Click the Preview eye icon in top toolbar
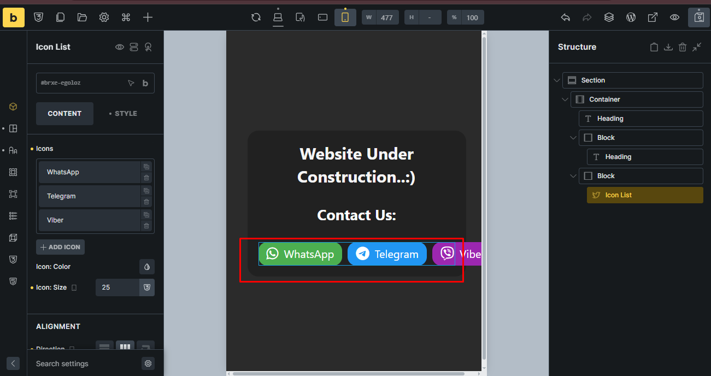 (675, 17)
